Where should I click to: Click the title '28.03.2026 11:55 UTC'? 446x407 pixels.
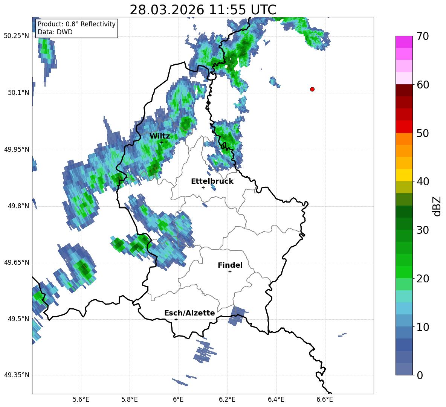click(x=203, y=10)
